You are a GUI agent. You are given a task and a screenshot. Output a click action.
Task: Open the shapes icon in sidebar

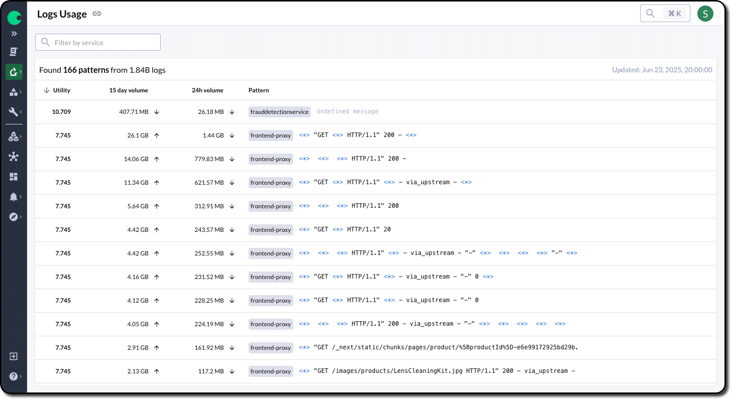pyautogui.click(x=14, y=92)
